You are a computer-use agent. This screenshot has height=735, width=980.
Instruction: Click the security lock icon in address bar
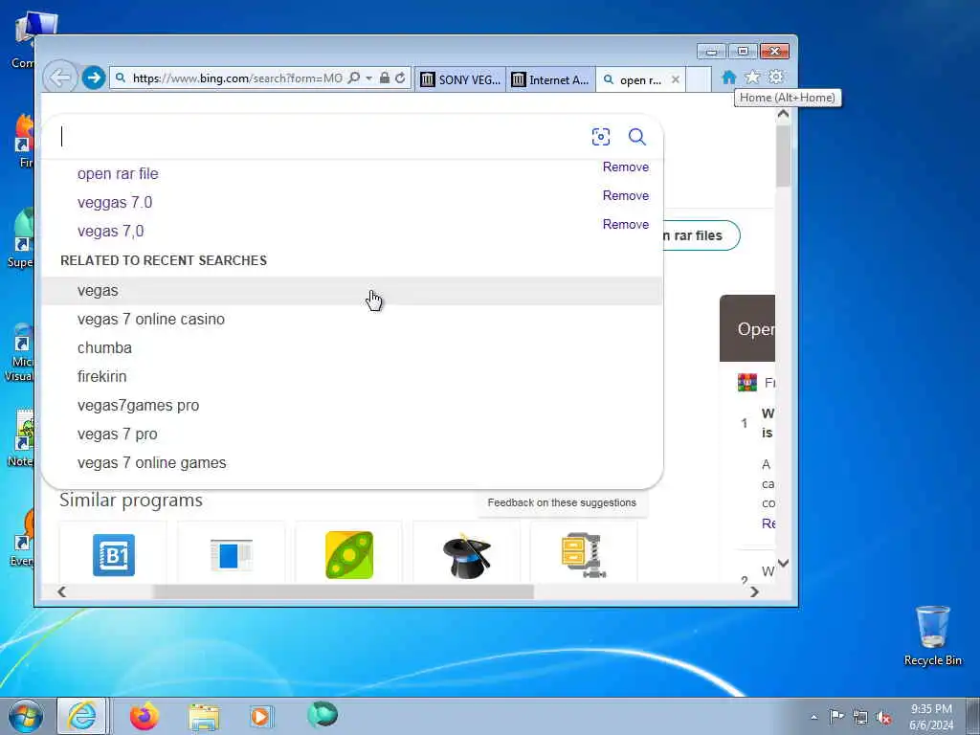385,78
